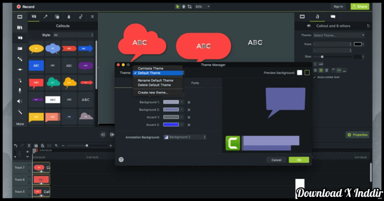This screenshot has height=201, width=384.
Task: Toggle center text alignment button
Action: coord(321,70)
